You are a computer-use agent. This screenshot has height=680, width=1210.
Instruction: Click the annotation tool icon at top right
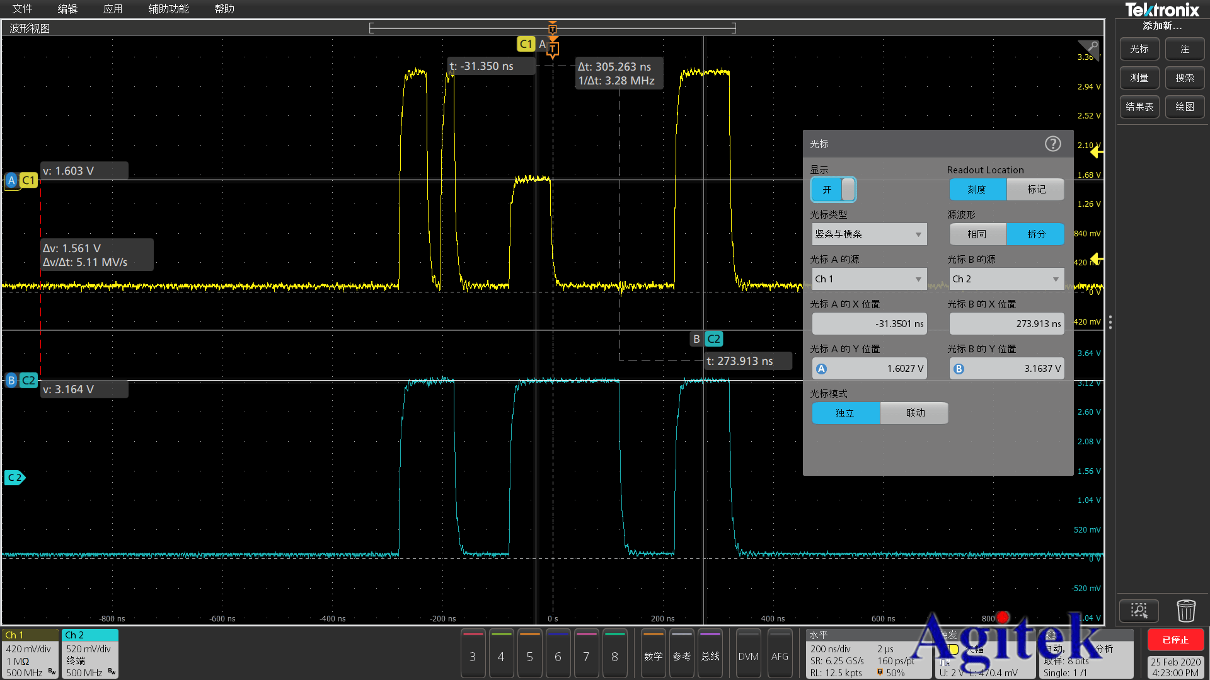[1090, 49]
